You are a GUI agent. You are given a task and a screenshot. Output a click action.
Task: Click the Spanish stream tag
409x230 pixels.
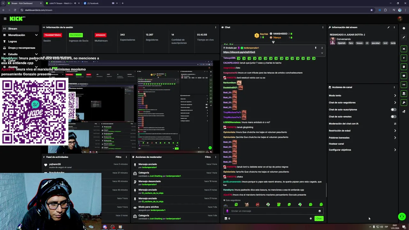(x=342, y=43)
